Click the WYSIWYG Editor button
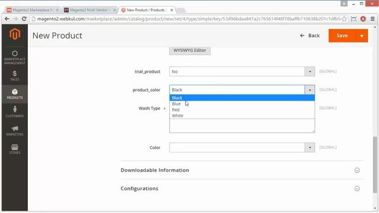 click(189, 50)
